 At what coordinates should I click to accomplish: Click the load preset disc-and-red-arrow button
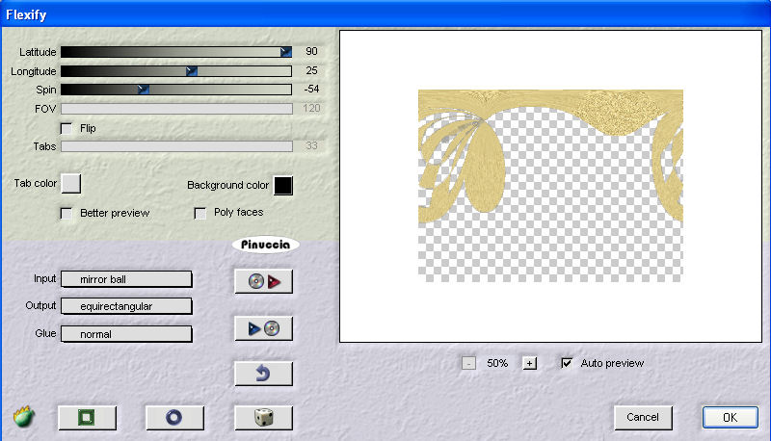tap(263, 281)
